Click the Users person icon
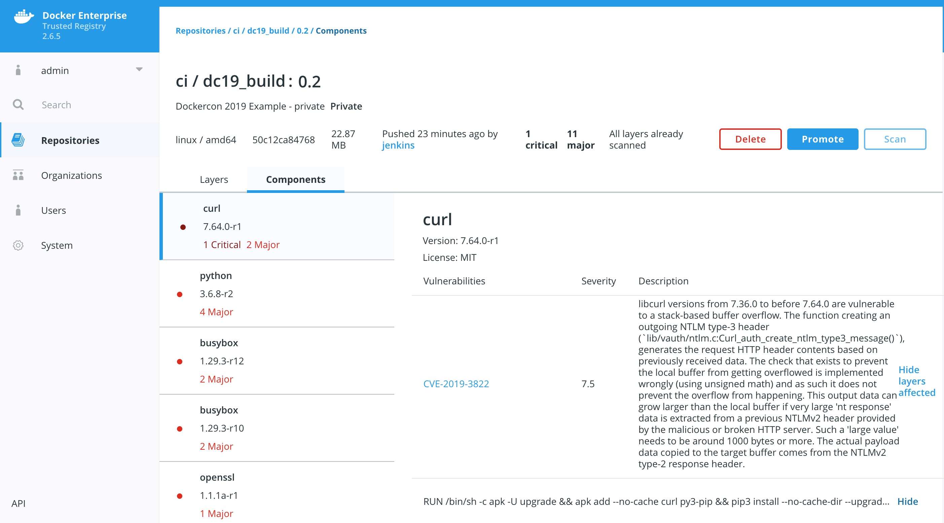944x523 pixels. (18, 210)
